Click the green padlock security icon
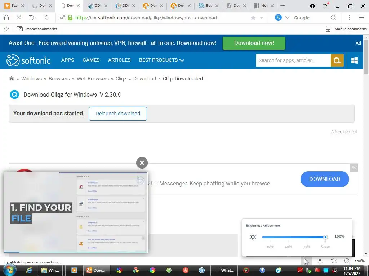 (x=70, y=18)
